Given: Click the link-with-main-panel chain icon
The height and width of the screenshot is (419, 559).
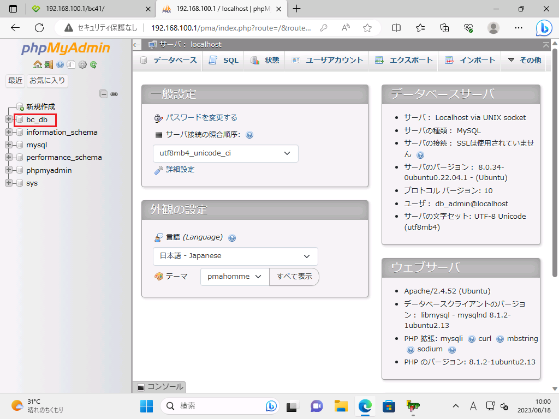Looking at the screenshot, I should [x=114, y=94].
